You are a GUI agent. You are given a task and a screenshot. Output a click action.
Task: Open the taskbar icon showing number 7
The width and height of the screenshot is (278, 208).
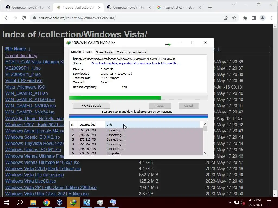[x=87, y=203]
